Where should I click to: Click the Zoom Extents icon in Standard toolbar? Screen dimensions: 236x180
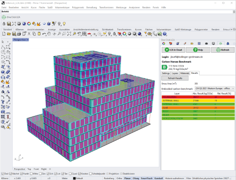click(69, 34)
